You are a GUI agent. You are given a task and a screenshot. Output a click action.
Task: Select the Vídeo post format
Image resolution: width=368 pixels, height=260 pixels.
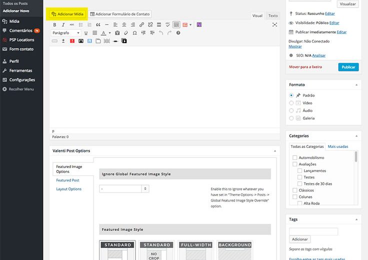click(291, 103)
